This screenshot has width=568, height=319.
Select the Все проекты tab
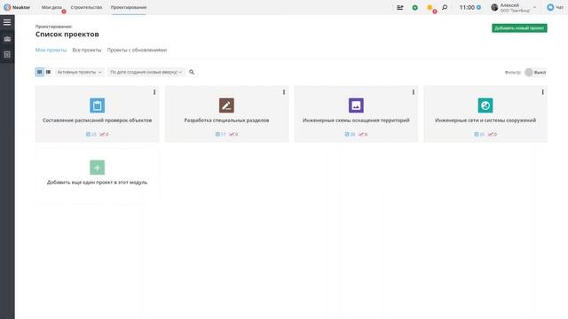tap(87, 50)
